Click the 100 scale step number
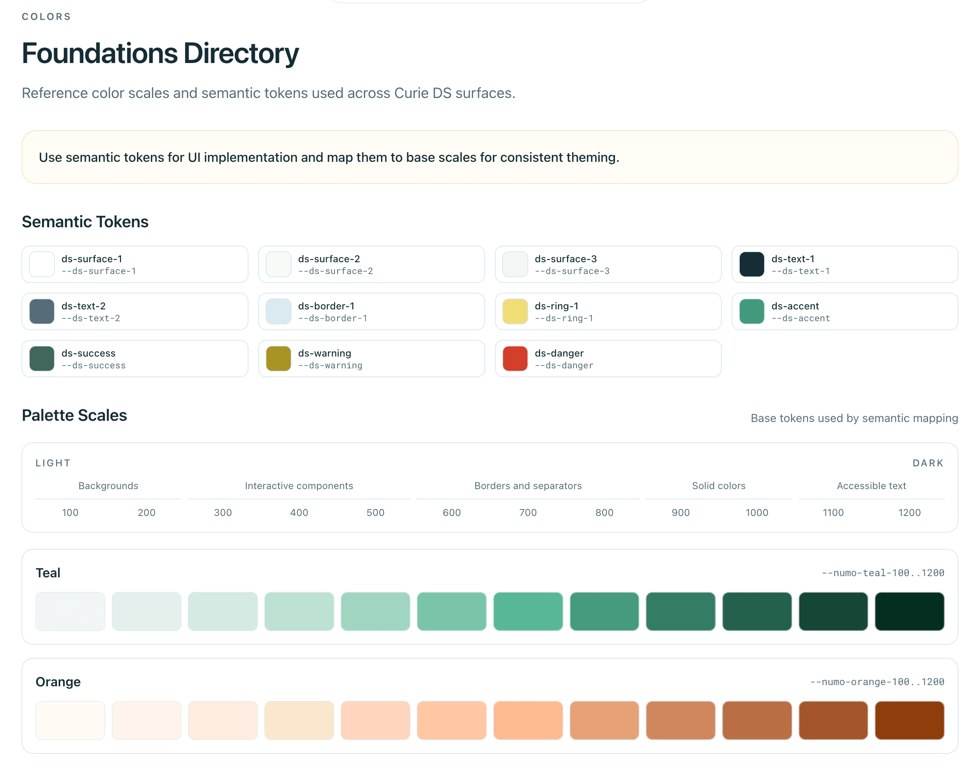 [x=70, y=513]
